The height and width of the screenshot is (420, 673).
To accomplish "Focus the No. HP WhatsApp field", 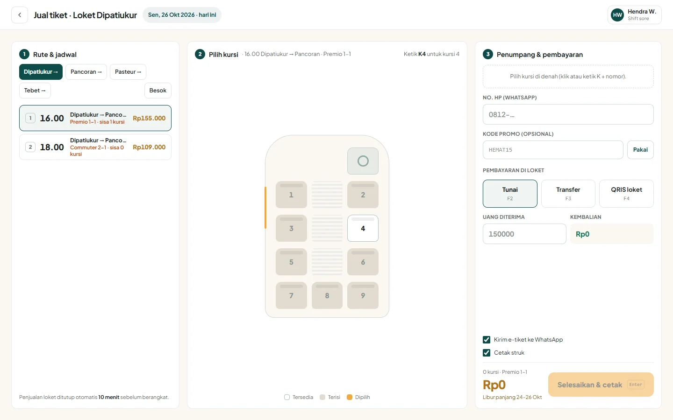I will (568, 114).
